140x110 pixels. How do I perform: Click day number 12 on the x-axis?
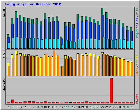click(x=53, y=107)
